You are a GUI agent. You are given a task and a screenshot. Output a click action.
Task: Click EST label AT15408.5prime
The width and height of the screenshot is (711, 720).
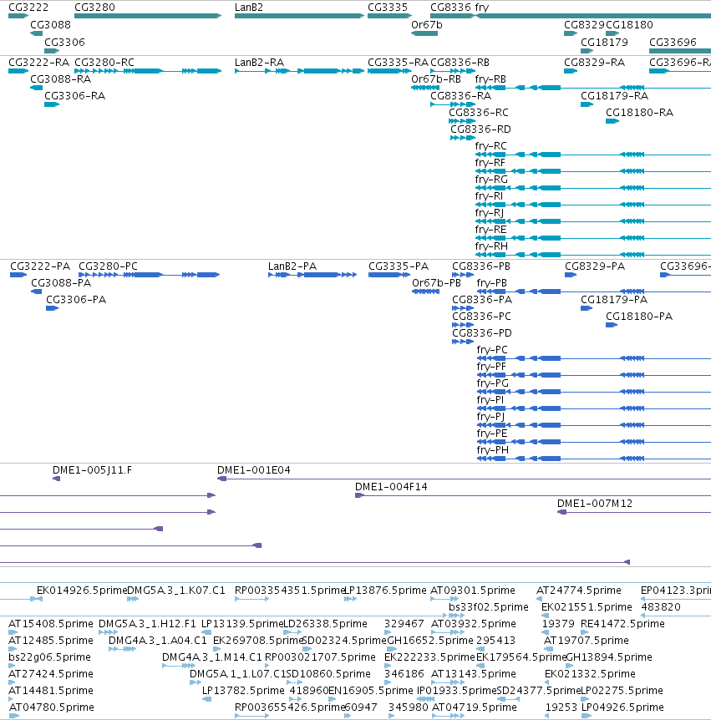tap(50, 624)
